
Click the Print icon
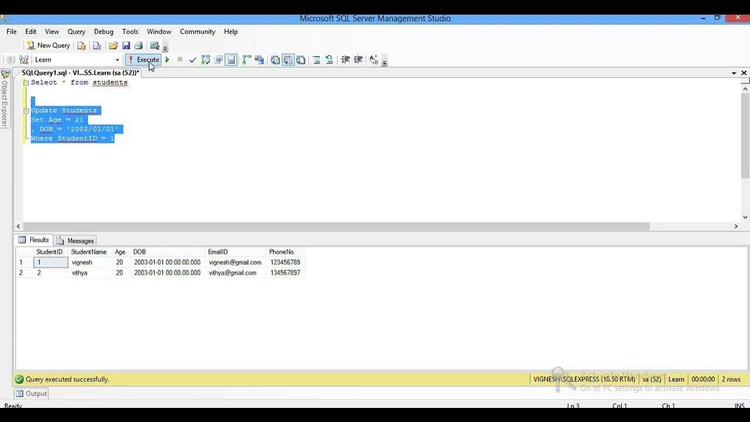tap(138, 45)
